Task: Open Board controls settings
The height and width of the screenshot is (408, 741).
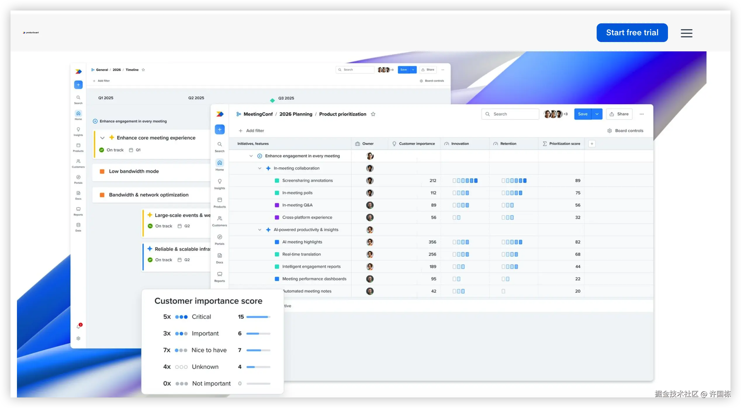Action: (625, 130)
